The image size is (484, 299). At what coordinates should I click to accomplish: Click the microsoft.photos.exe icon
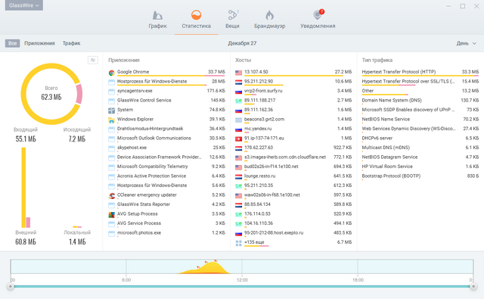point(112,234)
